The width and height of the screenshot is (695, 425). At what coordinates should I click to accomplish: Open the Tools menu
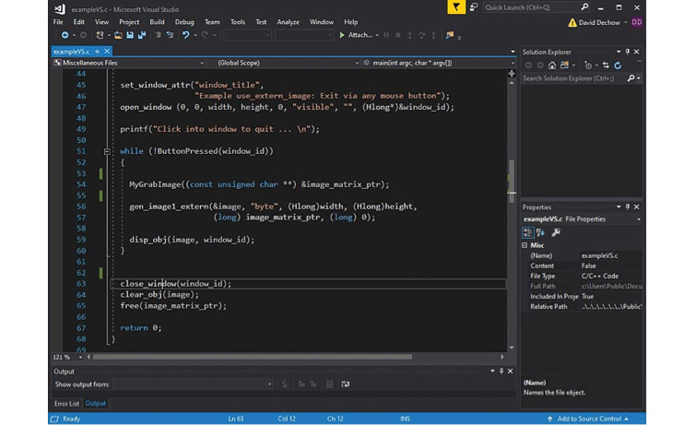coord(238,22)
